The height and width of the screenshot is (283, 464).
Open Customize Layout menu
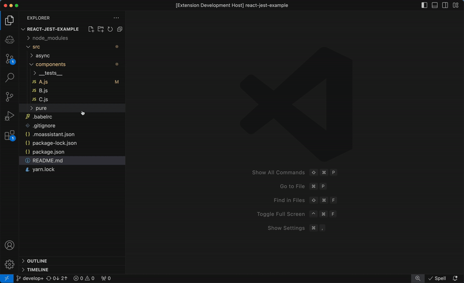pyautogui.click(x=455, y=5)
